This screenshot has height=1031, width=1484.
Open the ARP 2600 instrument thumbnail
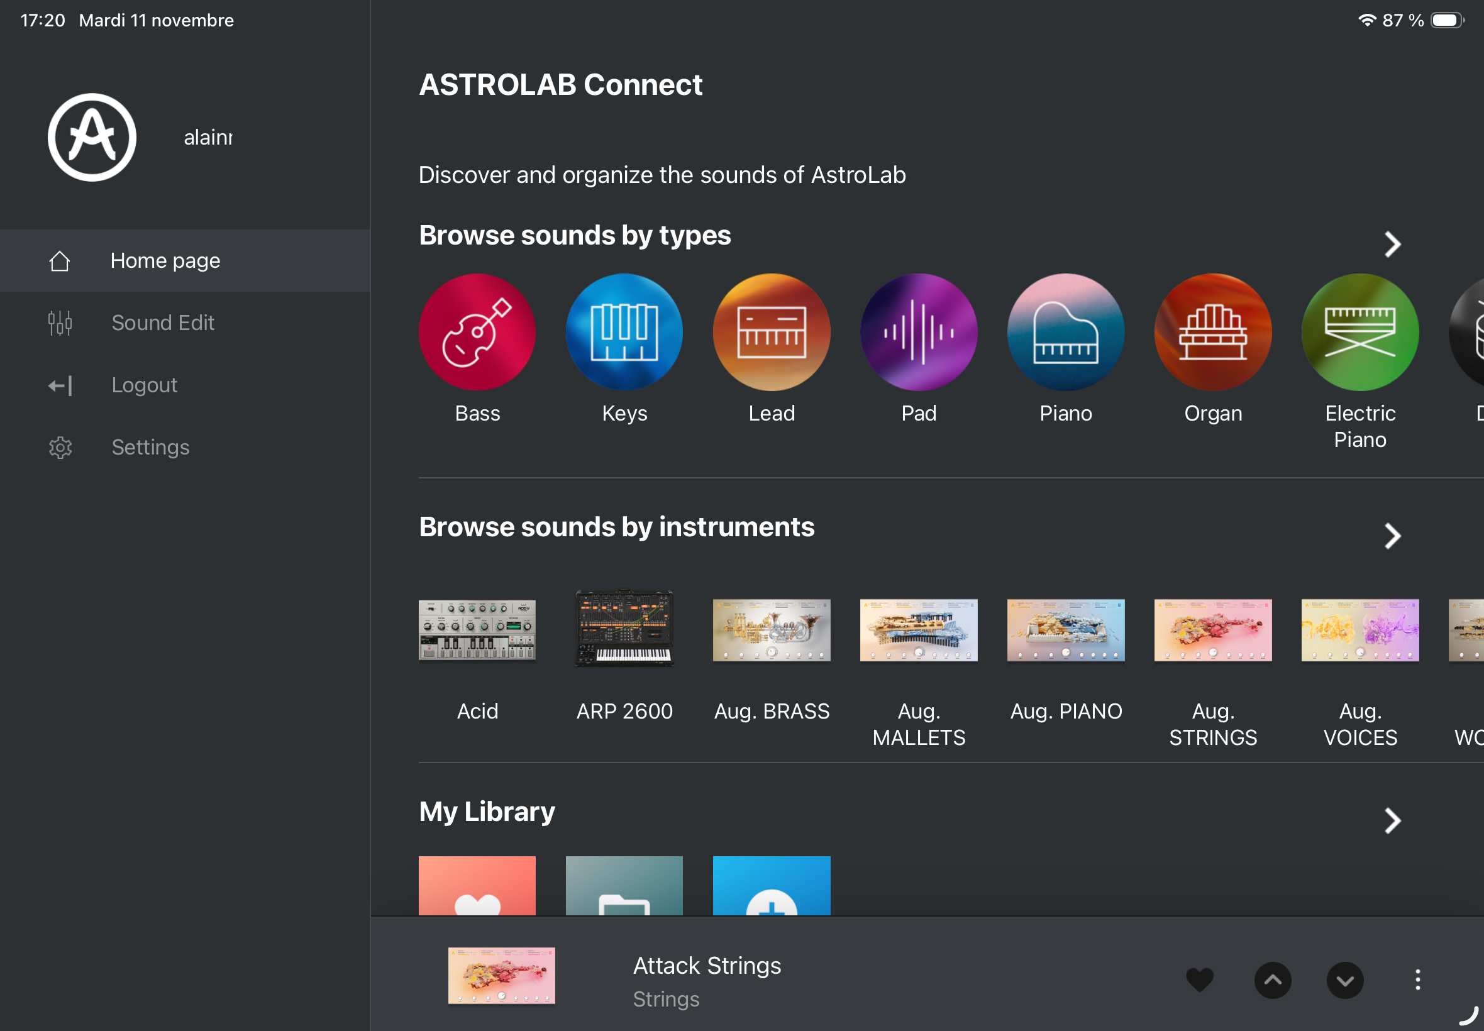(624, 629)
